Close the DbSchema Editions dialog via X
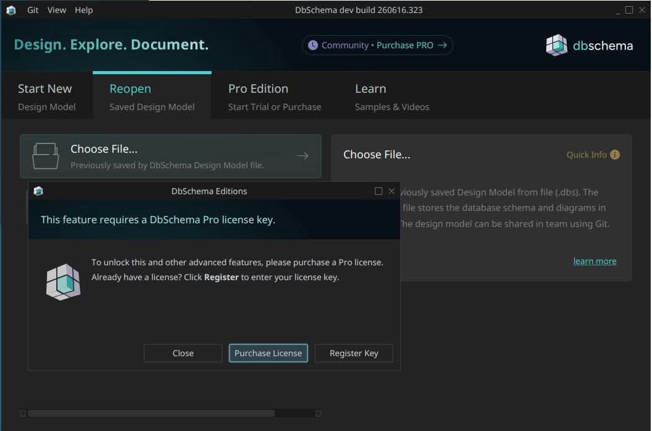 click(392, 191)
